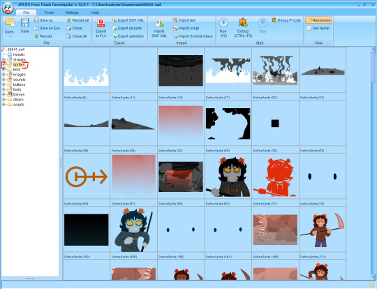Viewport: 377px width, 289px height.
Task: Select the black tree silhouette sprite thumbnail
Action: point(228,124)
